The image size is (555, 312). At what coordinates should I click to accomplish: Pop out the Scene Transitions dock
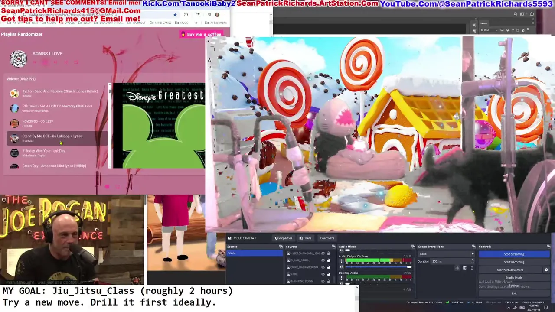[473, 247]
